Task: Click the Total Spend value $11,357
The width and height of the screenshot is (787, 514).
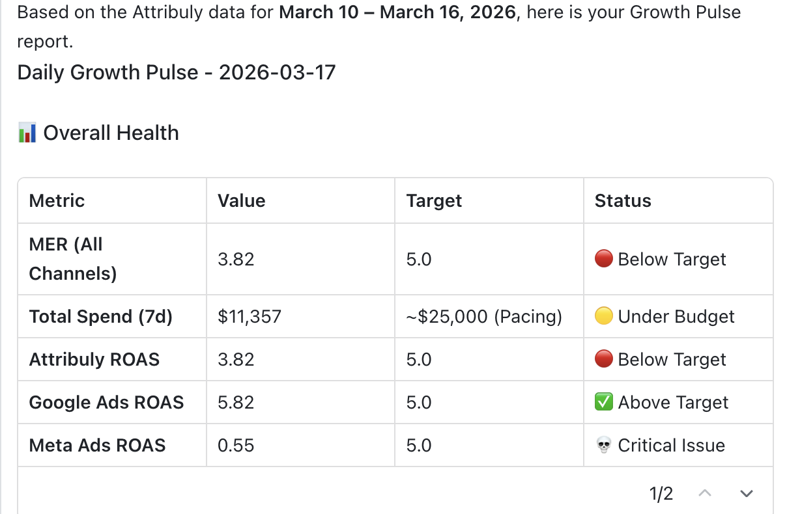Action: (250, 317)
